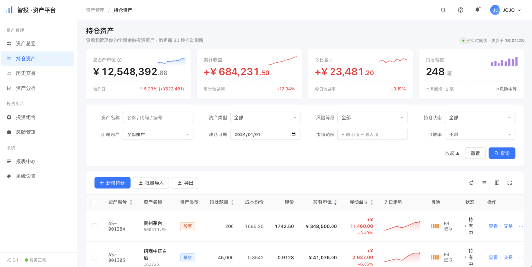Screen dimensions: 532x267
Task: Click the 股票 tag for 贵州茅台
Action: click(188, 226)
